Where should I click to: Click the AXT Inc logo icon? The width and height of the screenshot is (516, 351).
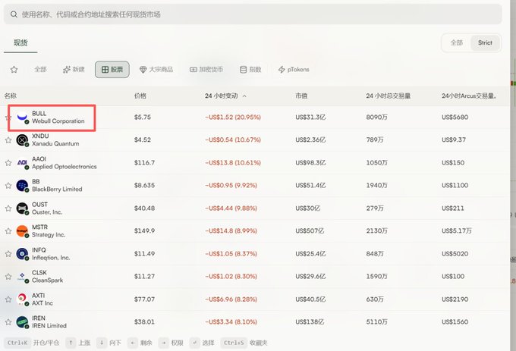point(22,299)
